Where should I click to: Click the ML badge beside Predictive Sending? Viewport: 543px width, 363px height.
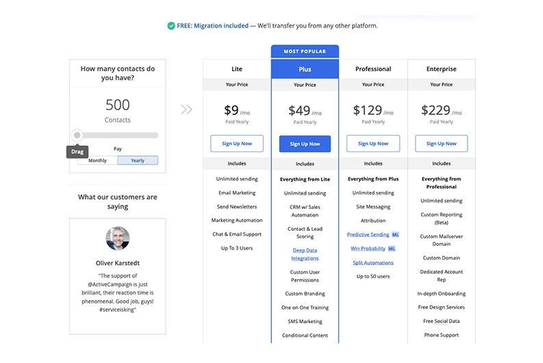pos(395,235)
